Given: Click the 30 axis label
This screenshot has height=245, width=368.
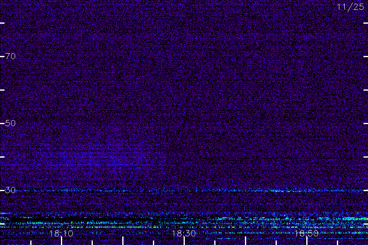Looking at the screenshot, I should tap(10, 190).
